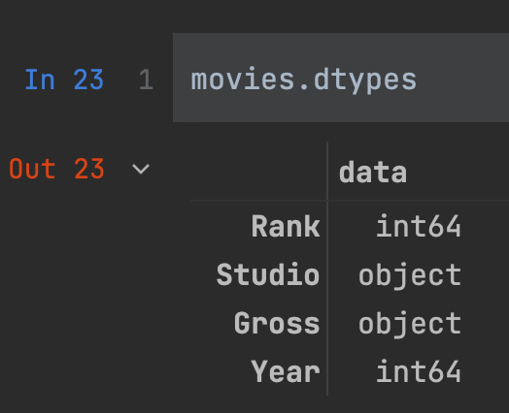Select the Gross row label
Screen dimensions: 509x413
coord(277,323)
